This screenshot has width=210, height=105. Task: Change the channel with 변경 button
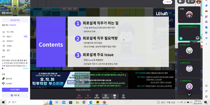25,36
